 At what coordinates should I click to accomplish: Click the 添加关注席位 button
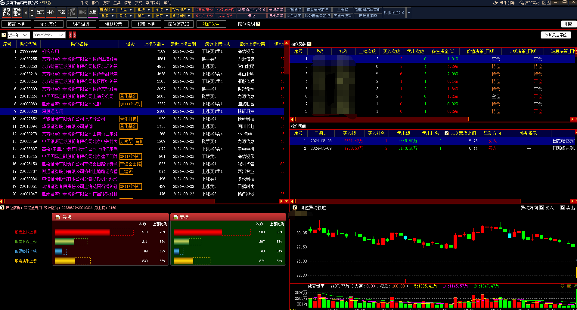point(556,35)
